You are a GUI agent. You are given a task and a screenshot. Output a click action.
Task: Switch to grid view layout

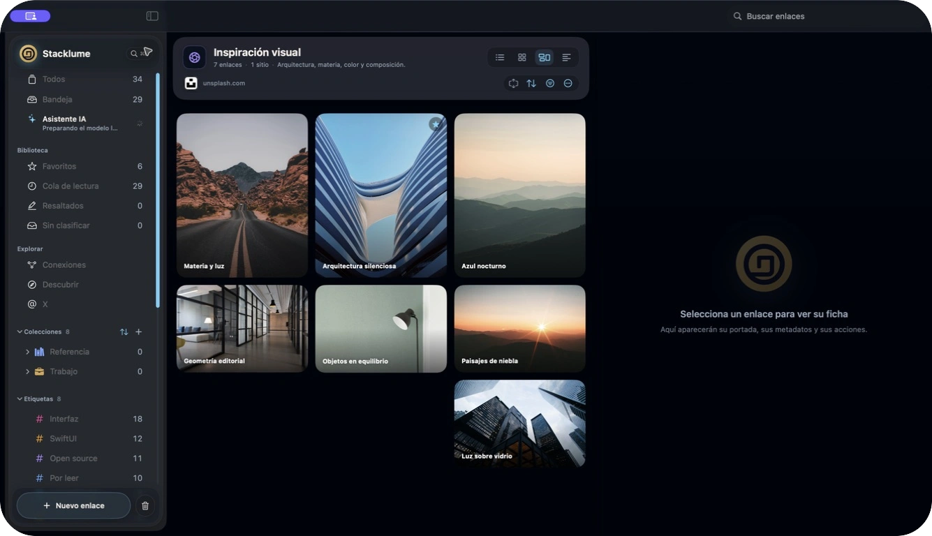click(x=522, y=57)
